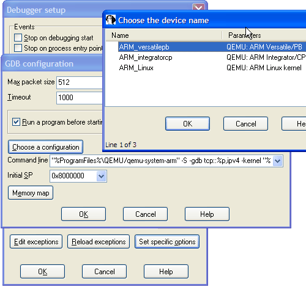Click OK in Choose the device name dialog
The height and width of the screenshot is (287, 306).
coord(187,123)
